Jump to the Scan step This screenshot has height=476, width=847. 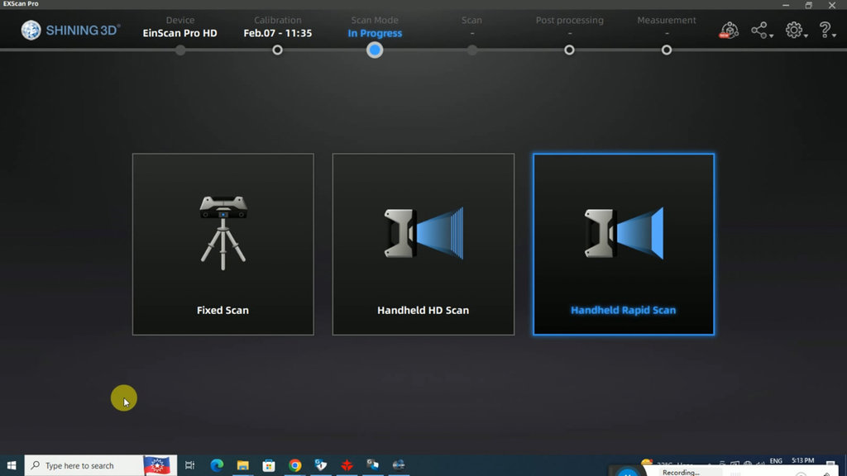[x=471, y=50]
